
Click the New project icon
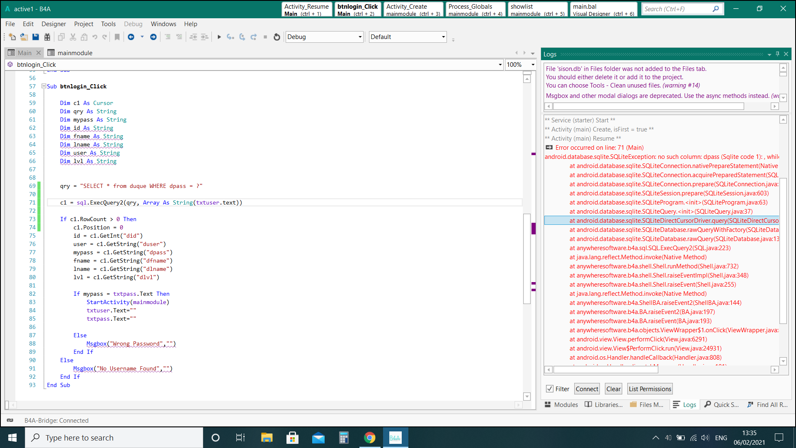[x=12, y=37]
